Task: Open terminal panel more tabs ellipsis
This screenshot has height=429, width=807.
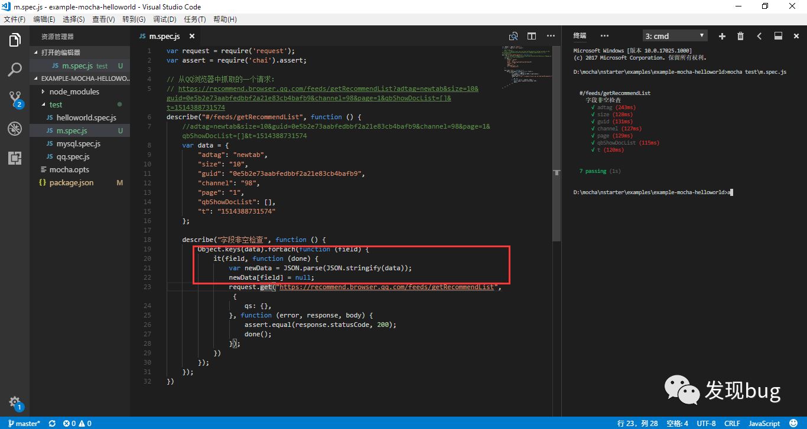Action: pyautogui.click(x=604, y=36)
